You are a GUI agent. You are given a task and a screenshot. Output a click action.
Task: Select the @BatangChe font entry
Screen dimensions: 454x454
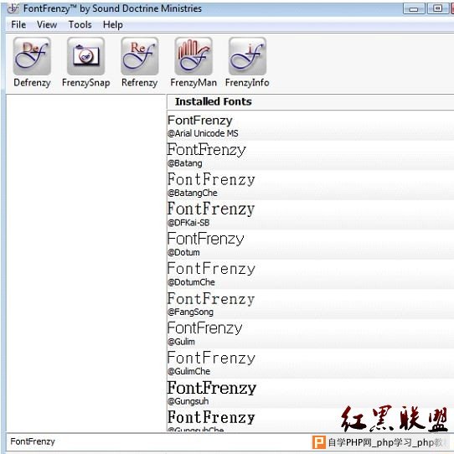tap(311, 185)
